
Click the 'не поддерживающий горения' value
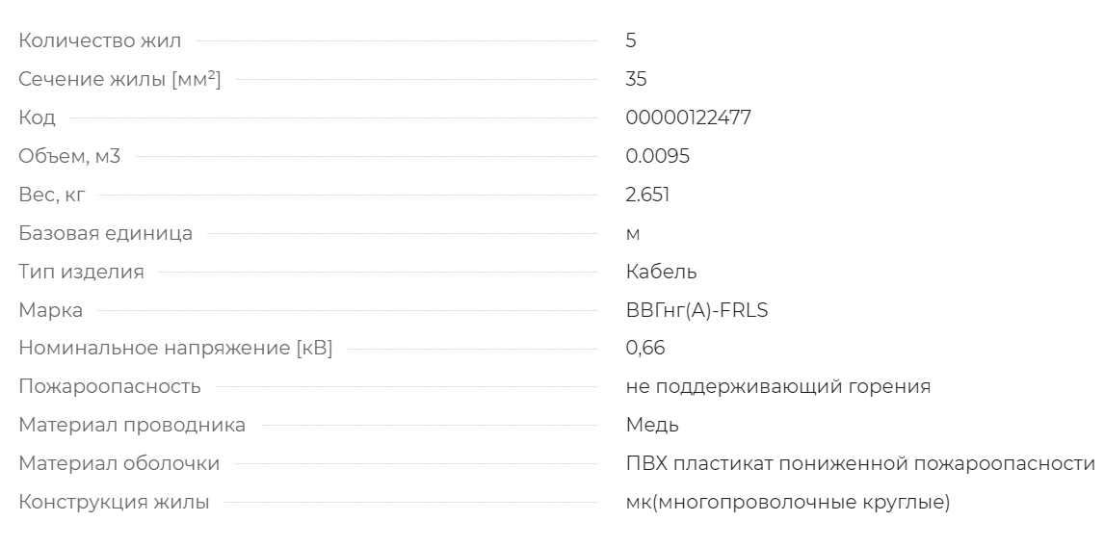click(778, 387)
